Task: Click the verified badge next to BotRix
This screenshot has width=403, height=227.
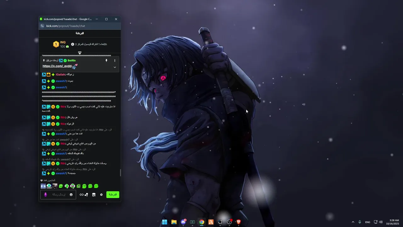Action: [65, 61]
